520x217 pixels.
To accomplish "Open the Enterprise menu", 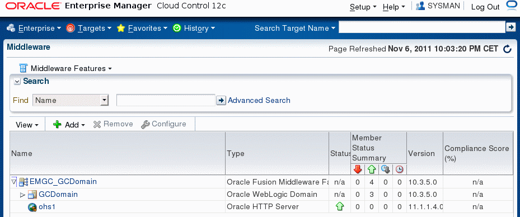I will click(40, 28).
